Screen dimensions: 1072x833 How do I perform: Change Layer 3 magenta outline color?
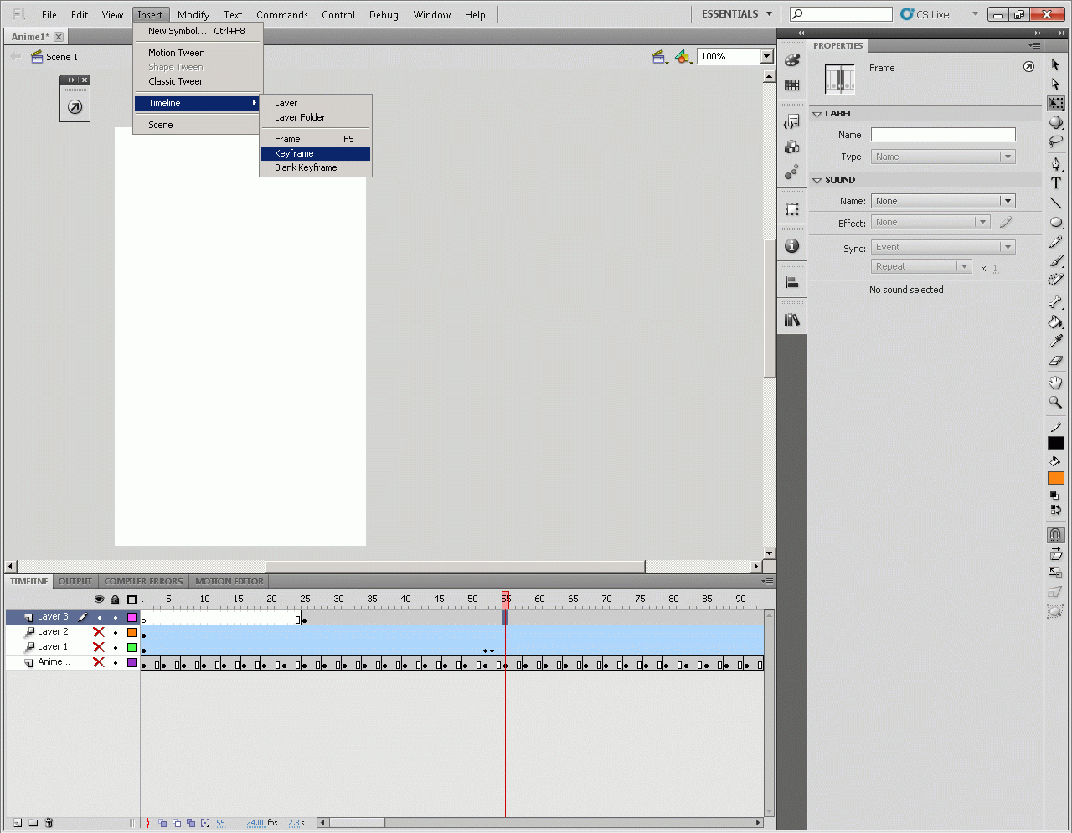(131, 617)
